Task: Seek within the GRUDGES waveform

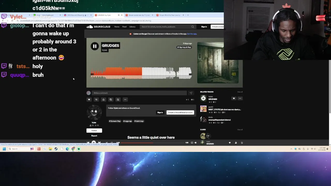Action: (141, 73)
